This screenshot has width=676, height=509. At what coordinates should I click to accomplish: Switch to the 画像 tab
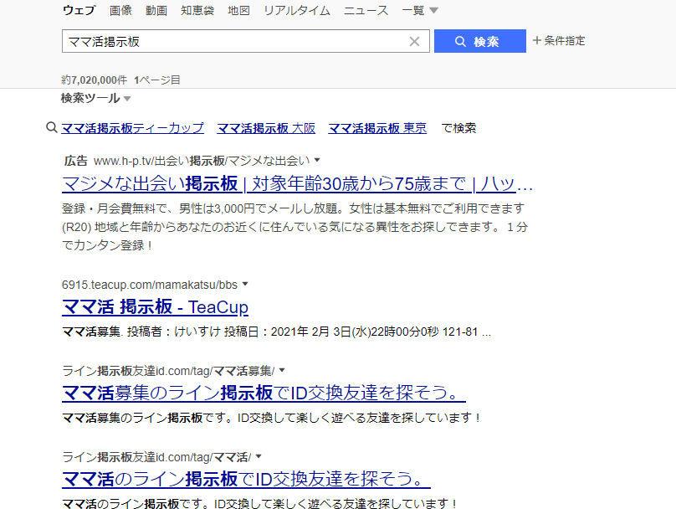[120, 10]
